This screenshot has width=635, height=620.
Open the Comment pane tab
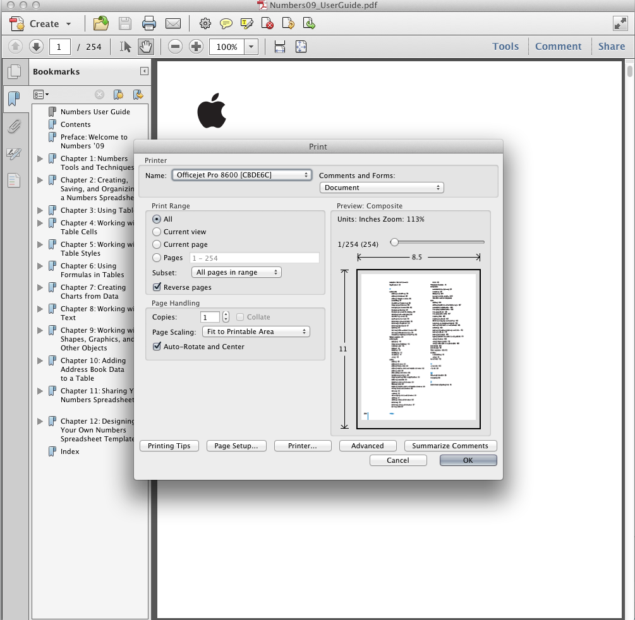pyautogui.click(x=558, y=47)
